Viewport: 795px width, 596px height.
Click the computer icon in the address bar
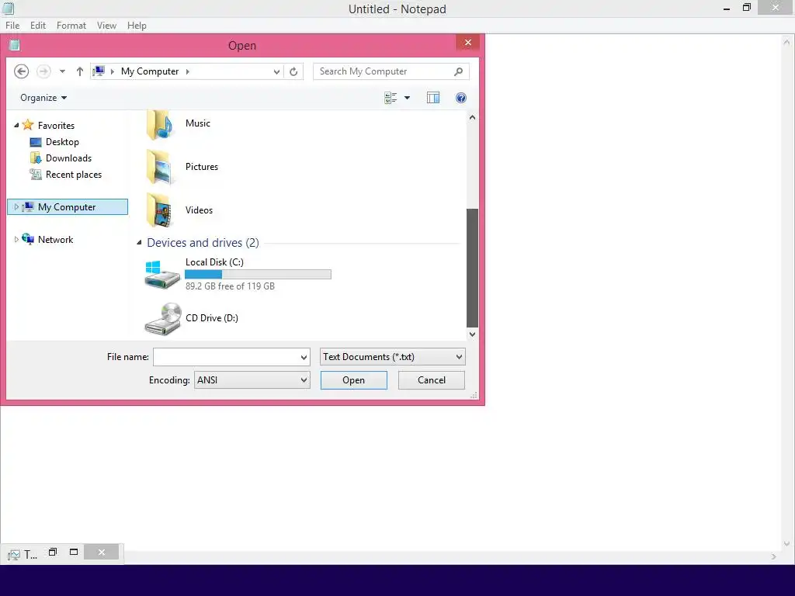coord(99,71)
